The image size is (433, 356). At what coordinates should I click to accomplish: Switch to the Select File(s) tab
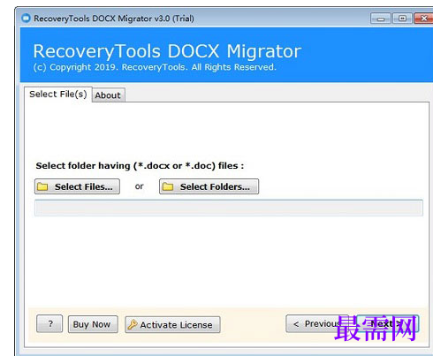point(58,95)
